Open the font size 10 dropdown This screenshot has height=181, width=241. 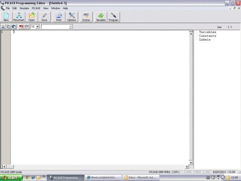tap(37, 26)
